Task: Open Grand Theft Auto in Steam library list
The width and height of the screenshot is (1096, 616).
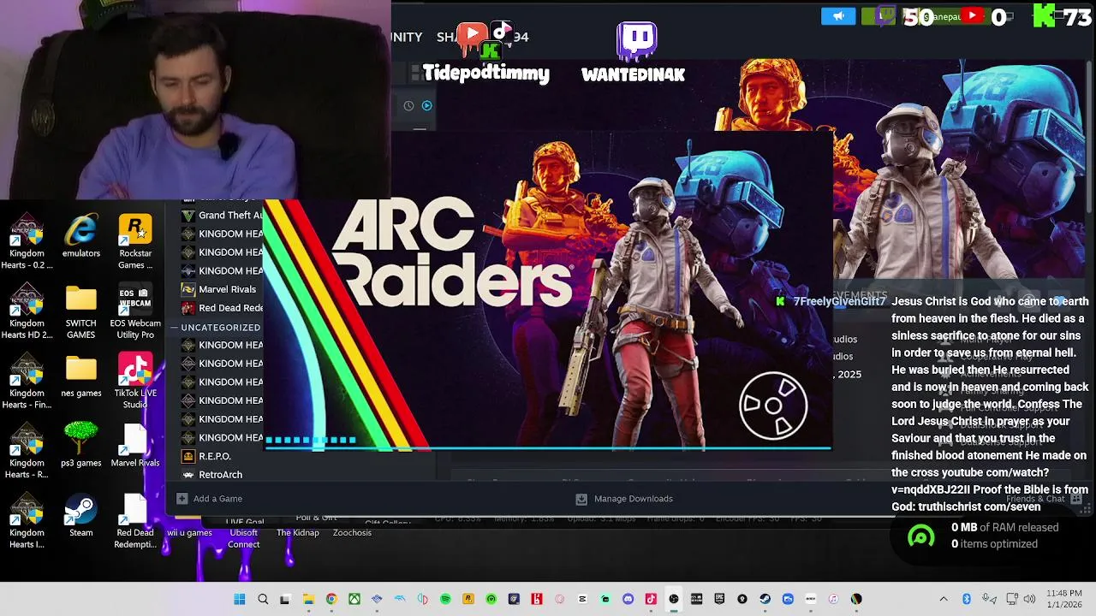Action: coord(221,216)
